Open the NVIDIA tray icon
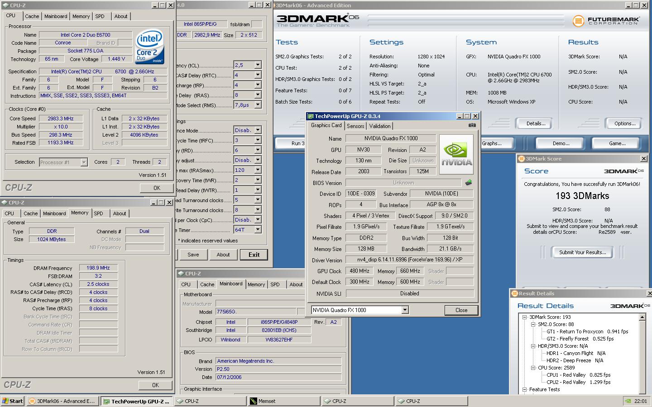The width and height of the screenshot is (652, 407). click(628, 401)
